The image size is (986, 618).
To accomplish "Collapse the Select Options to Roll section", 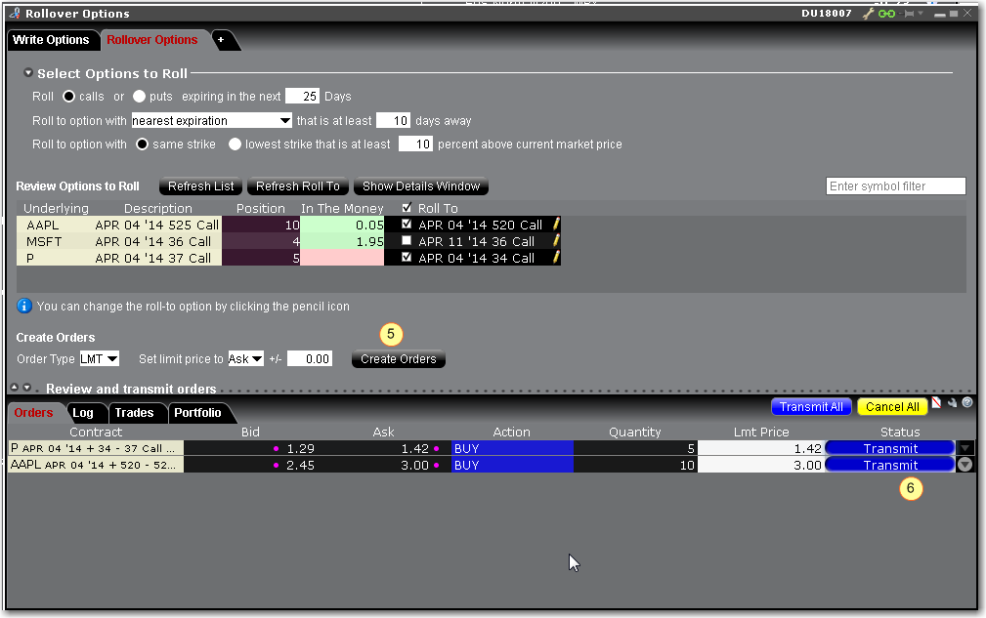I will (x=28, y=74).
